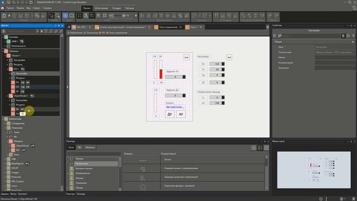This screenshot has height=201, width=357.
Task: Click the minimap thumbnail preview
Action: click(x=313, y=170)
